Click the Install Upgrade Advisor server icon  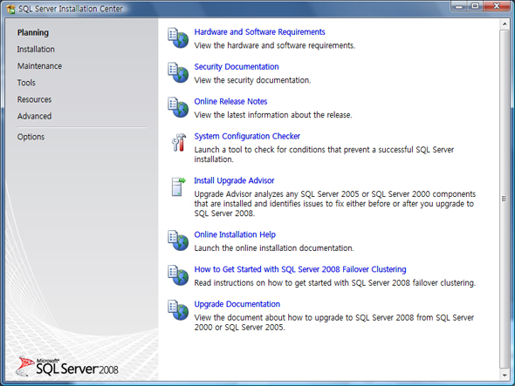pos(179,186)
